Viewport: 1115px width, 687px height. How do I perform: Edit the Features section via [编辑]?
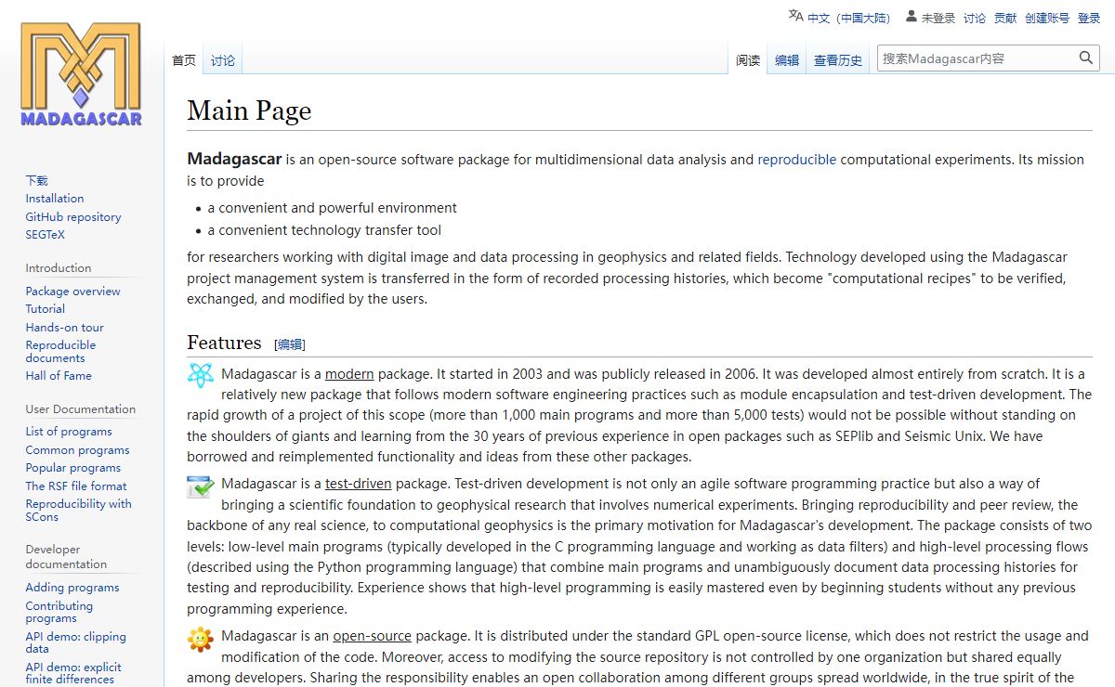click(290, 344)
